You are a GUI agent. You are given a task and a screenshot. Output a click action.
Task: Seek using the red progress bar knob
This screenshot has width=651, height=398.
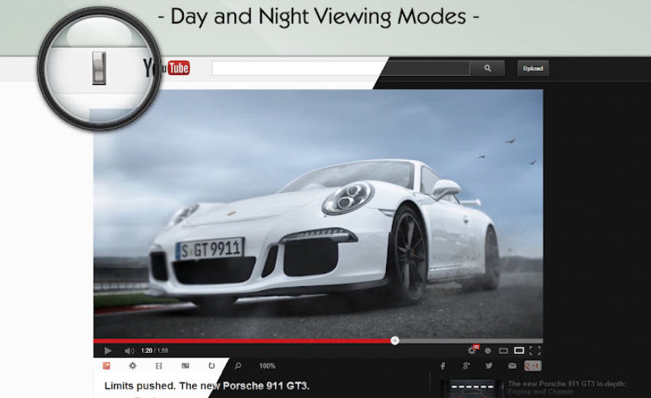pos(395,341)
